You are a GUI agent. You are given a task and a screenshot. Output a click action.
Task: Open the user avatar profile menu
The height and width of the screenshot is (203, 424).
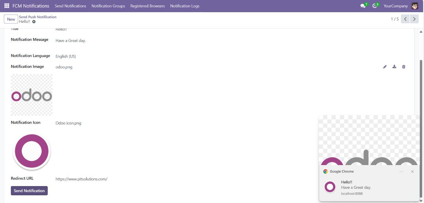coord(415,6)
